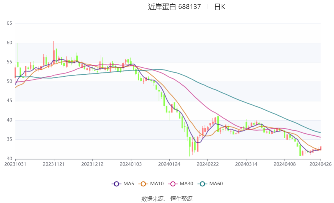334x203 pixels.
Task: Click the pink MA30 legend circle marker
Action: coord(173,184)
